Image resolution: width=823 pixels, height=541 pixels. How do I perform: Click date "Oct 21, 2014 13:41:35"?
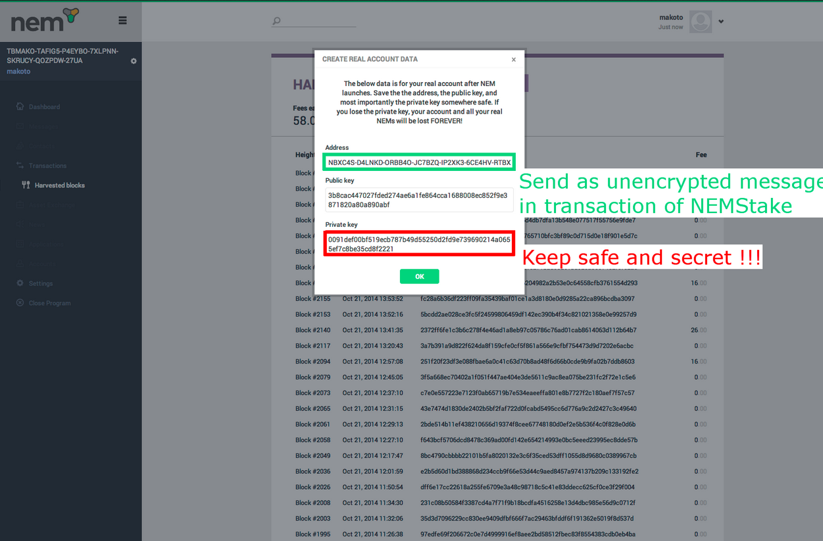click(x=372, y=331)
